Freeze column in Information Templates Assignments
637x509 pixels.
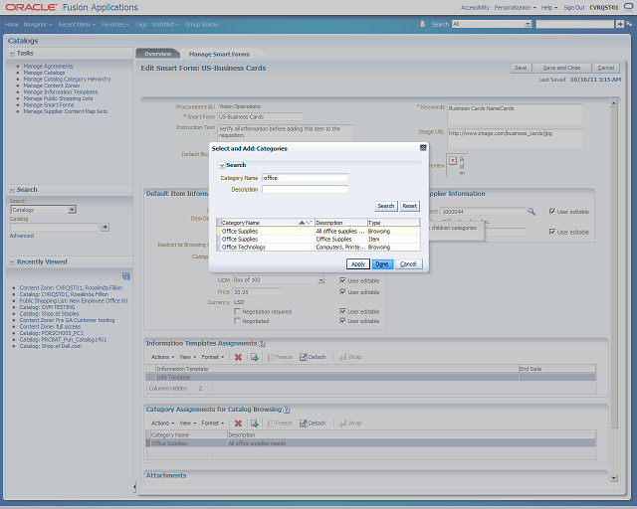(x=280, y=357)
